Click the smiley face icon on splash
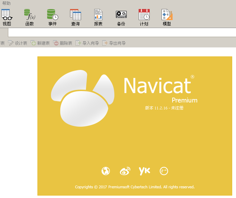Image resolution: width=236 pixels, height=198 pixels. (164, 171)
